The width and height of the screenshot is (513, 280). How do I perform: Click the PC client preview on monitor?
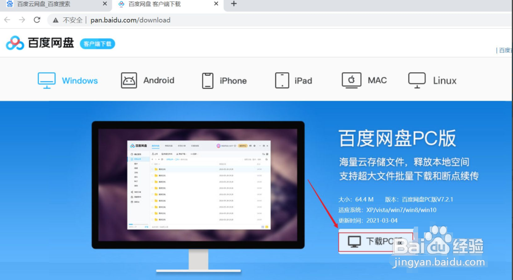pos(200,185)
